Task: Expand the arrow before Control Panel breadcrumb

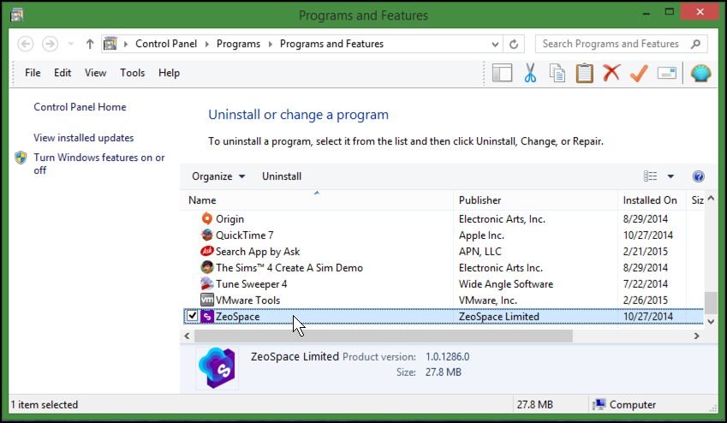Action: (x=126, y=44)
